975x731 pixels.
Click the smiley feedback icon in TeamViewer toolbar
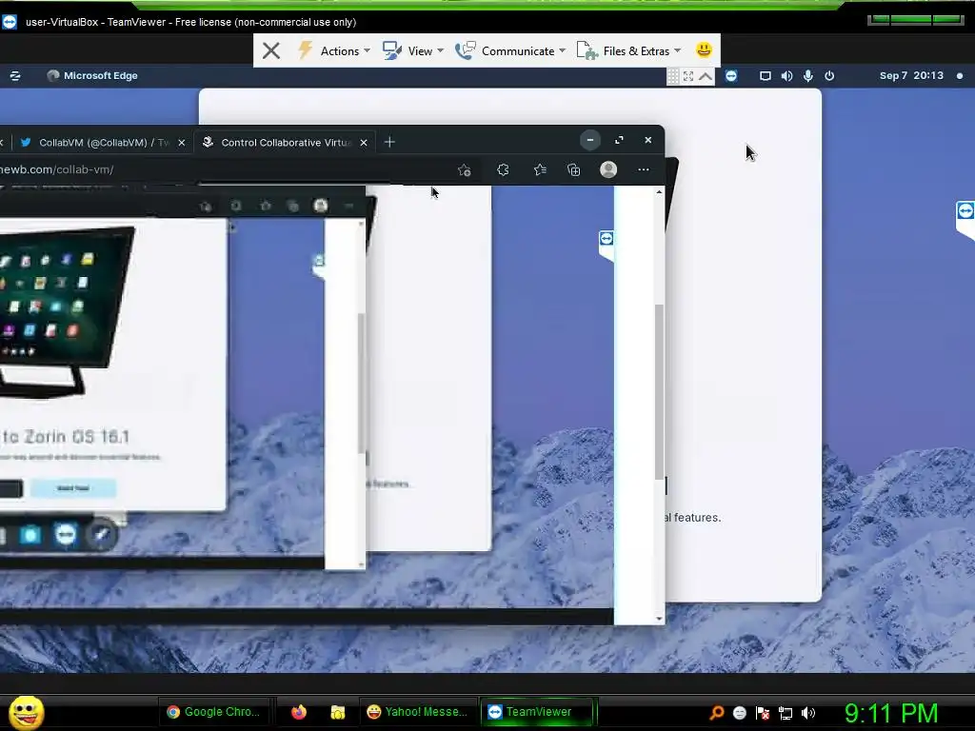(704, 50)
